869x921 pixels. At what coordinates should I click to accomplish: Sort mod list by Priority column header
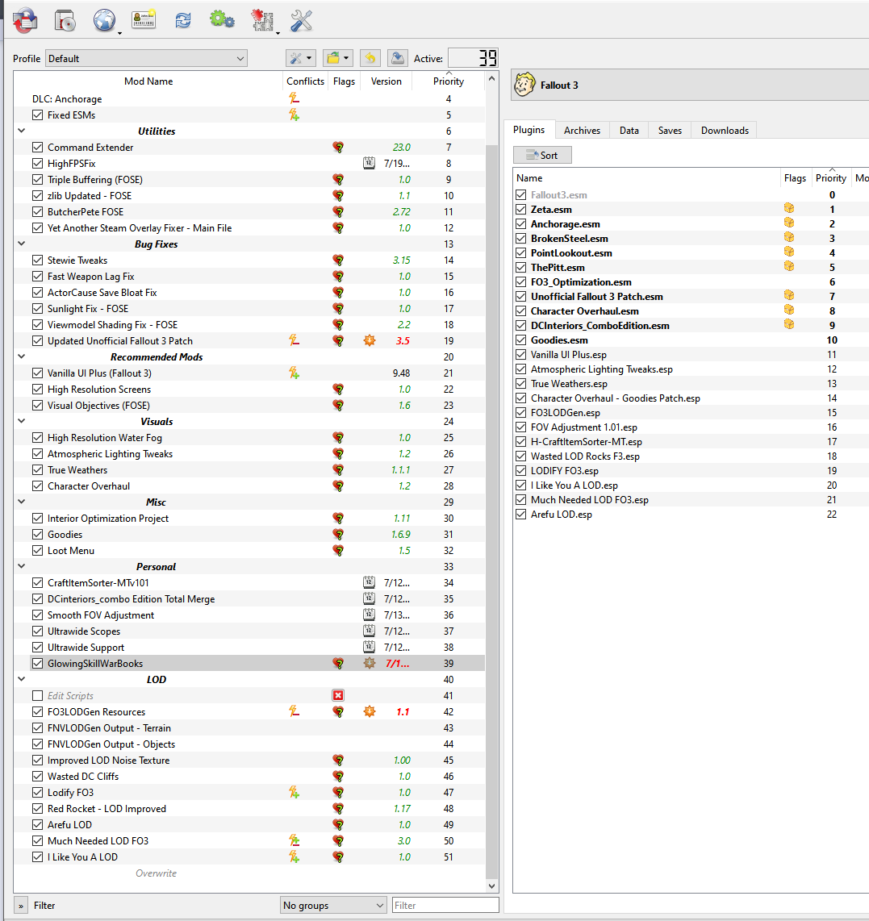click(x=449, y=81)
